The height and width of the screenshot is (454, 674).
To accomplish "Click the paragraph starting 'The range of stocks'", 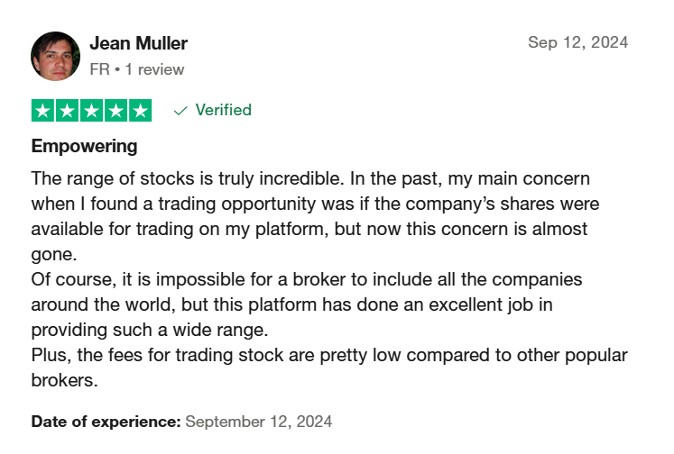I will pos(315,216).
